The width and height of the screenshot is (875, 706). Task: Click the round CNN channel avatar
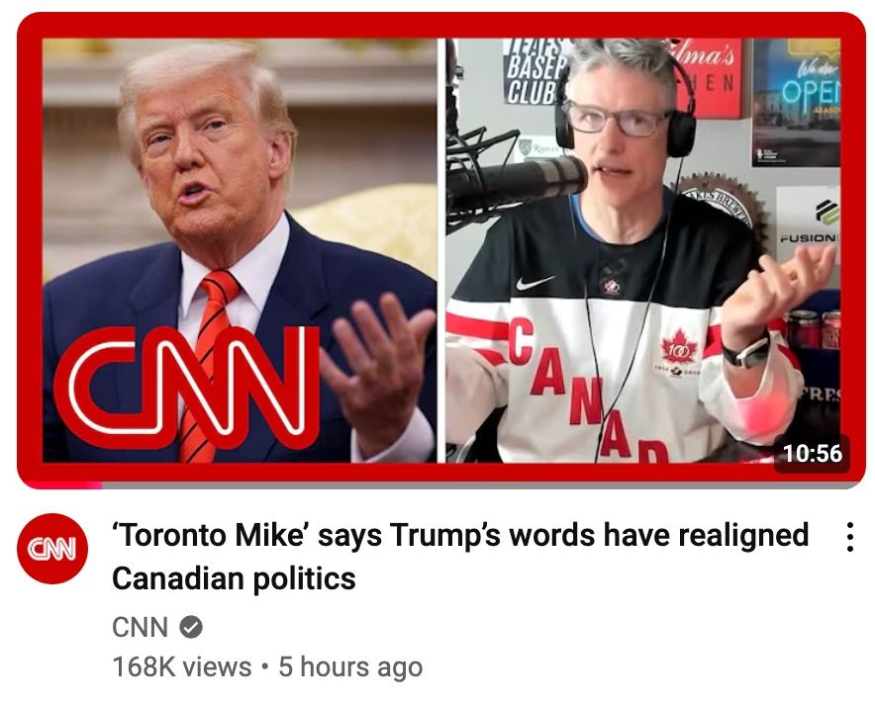52,549
